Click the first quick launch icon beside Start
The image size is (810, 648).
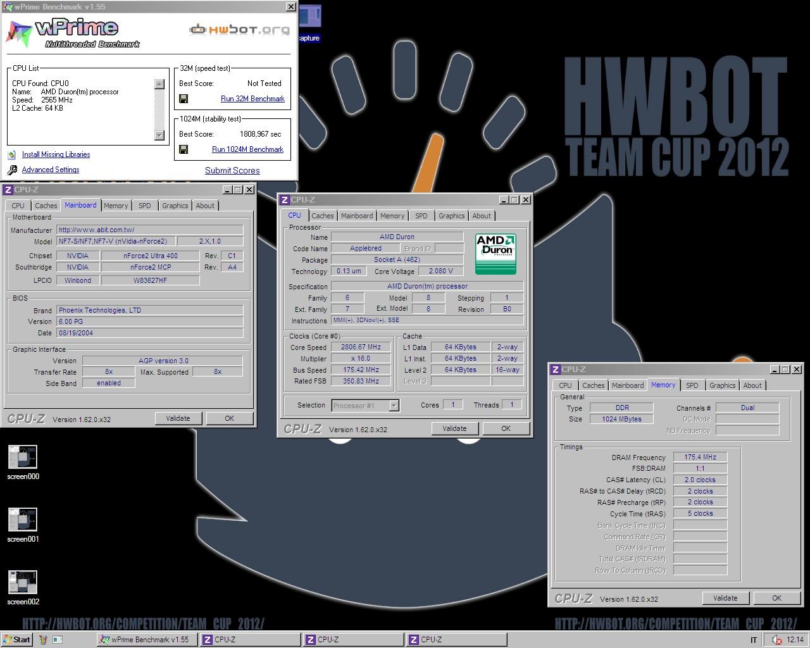43,639
